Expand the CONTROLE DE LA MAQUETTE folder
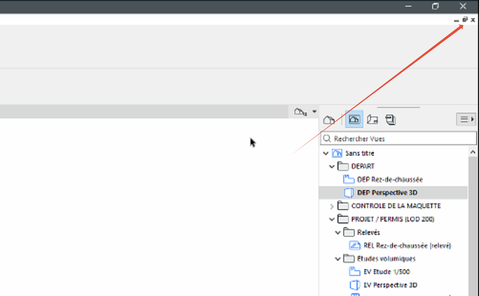The image size is (479, 296). pos(332,206)
